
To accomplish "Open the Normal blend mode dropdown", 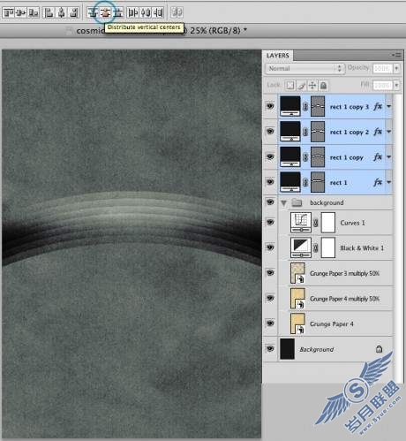I will 304,68.
